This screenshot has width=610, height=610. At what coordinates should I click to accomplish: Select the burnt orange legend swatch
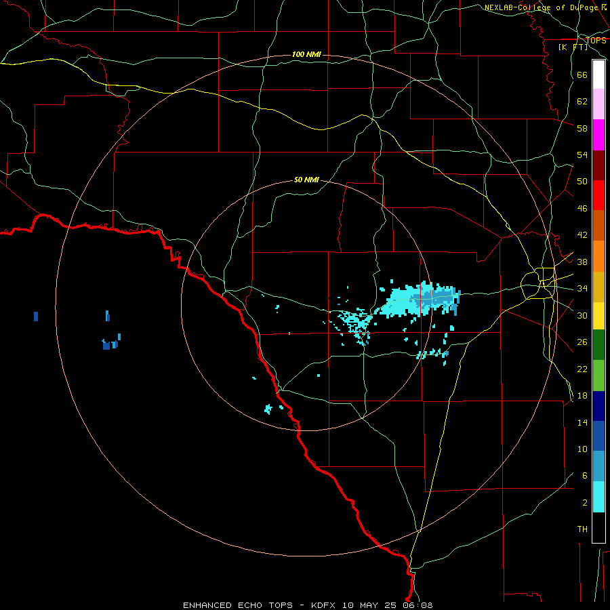pyautogui.click(x=598, y=226)
